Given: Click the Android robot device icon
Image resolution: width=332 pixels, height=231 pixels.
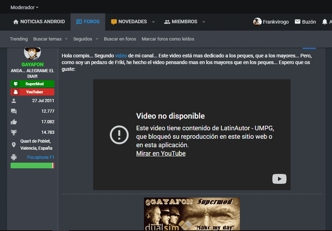Looking at the screenshot, I should 14,157.
